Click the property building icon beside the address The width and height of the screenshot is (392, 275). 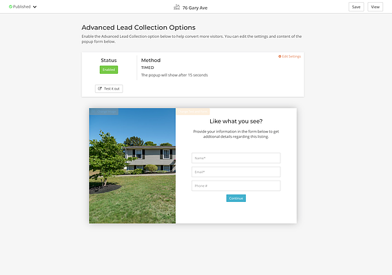pyautogui.click(x=177, y=7)
